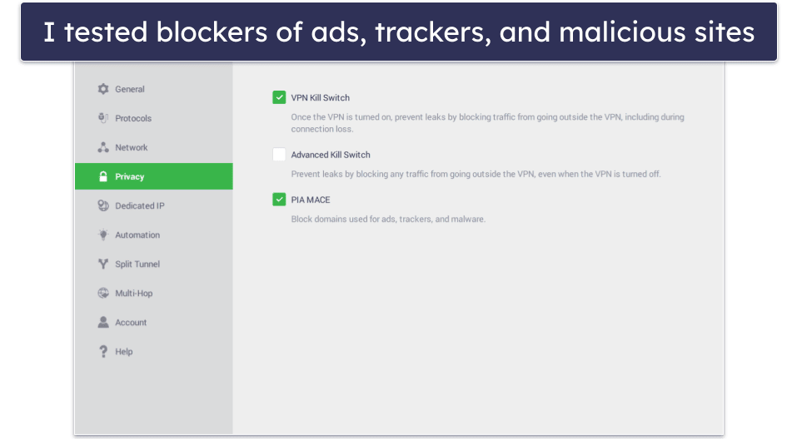
Task: Click the Help question mark icon
Action: 103,351
